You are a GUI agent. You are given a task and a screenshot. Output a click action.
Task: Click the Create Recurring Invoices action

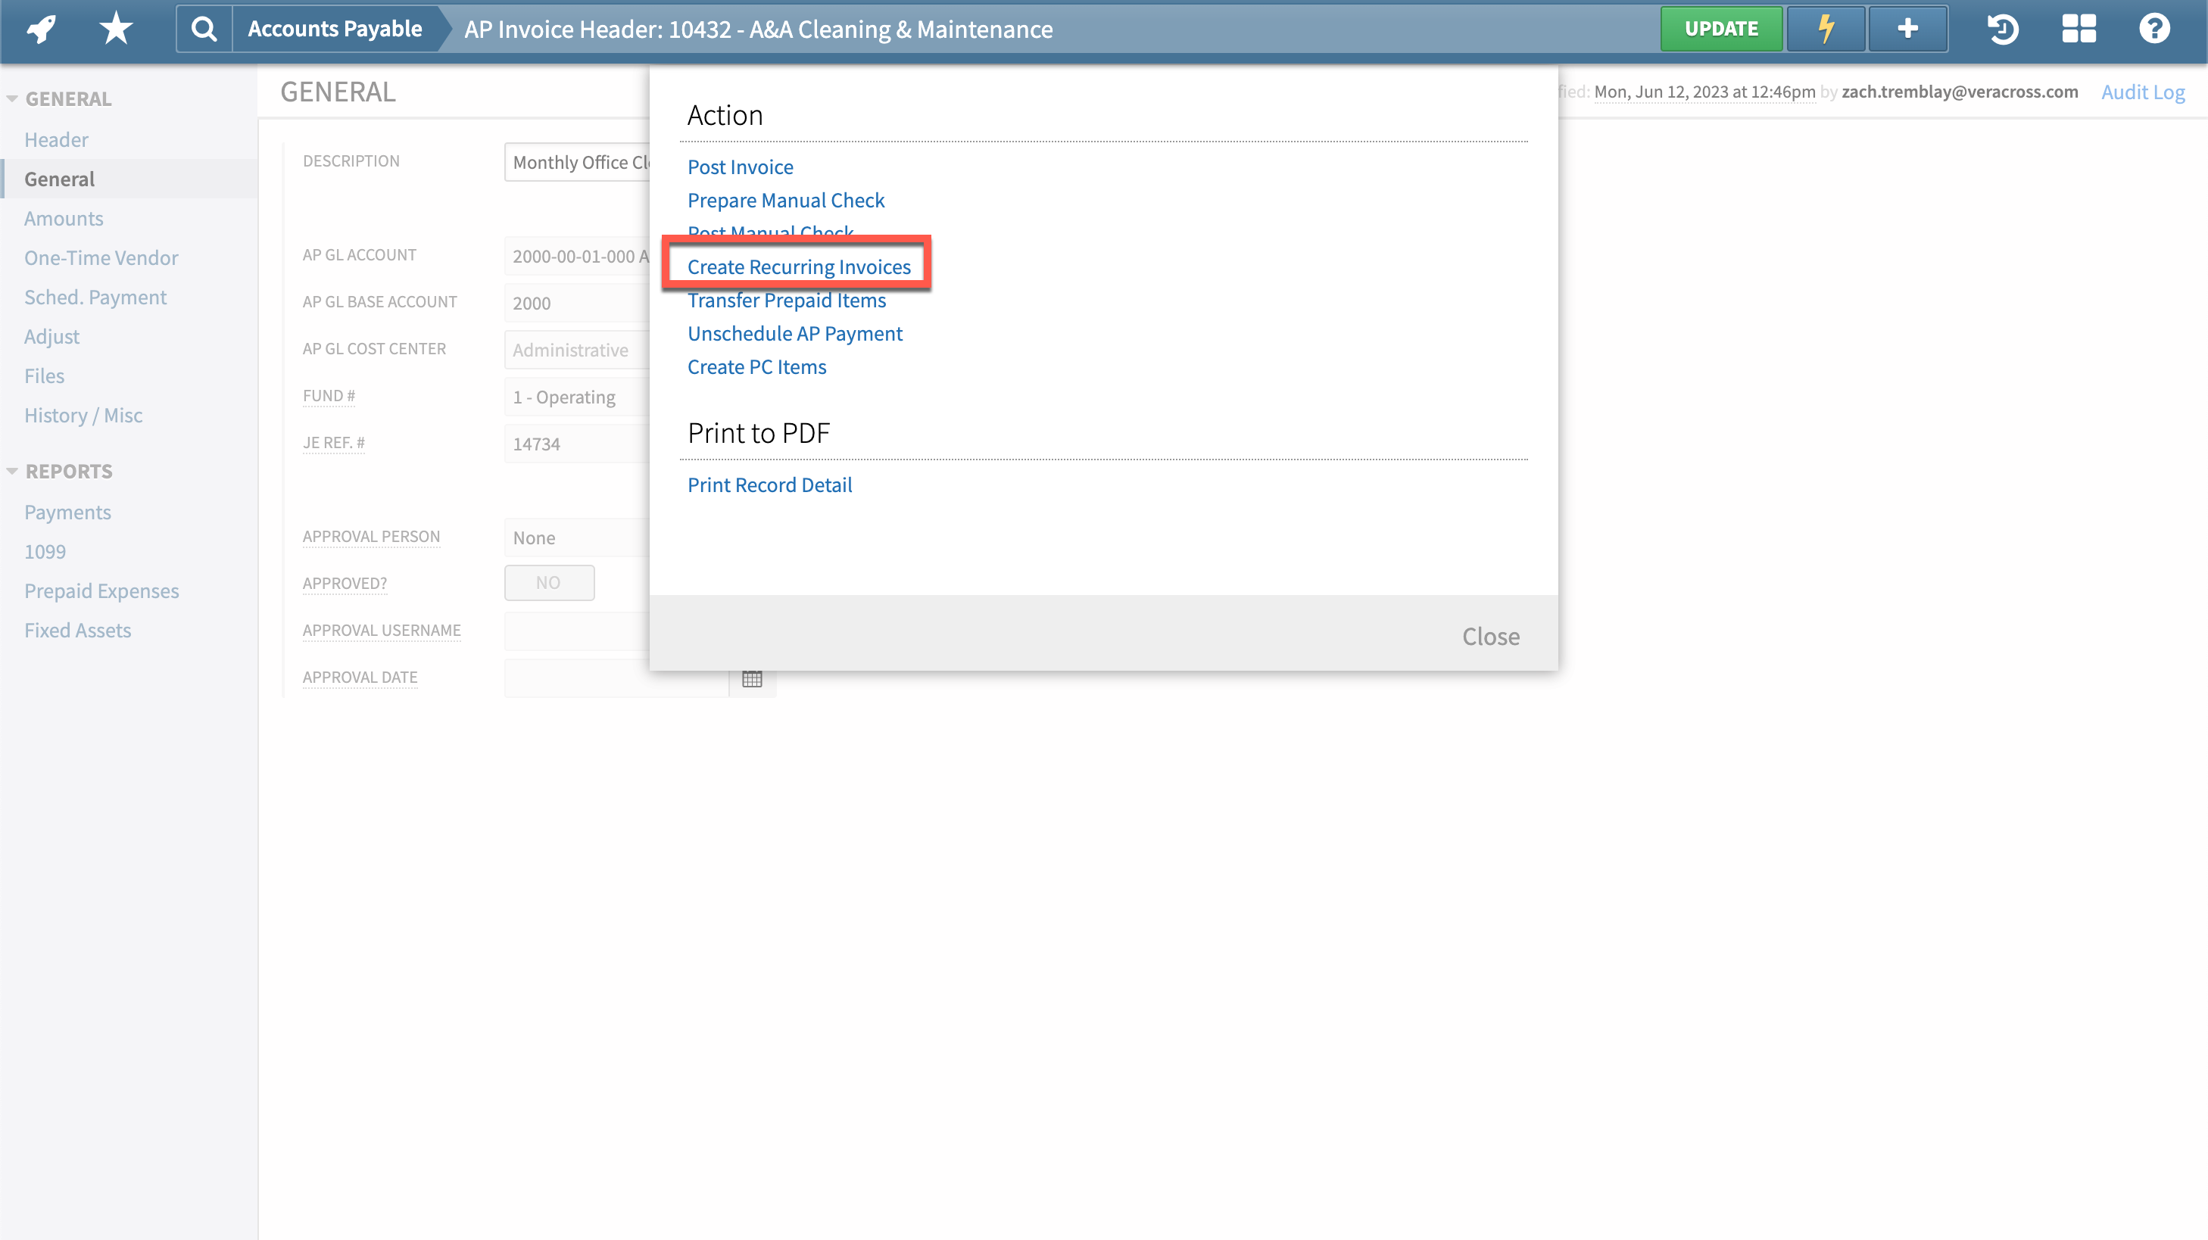tap(798, 266)
